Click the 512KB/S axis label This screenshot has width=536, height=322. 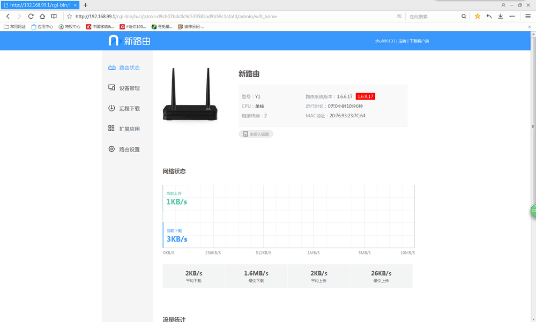click(x=264, y=252)
